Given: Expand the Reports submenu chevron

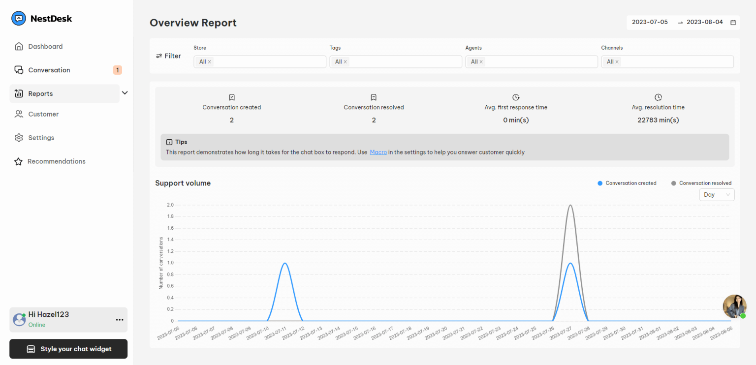Looking at the screenshot, I should point(125,92).
